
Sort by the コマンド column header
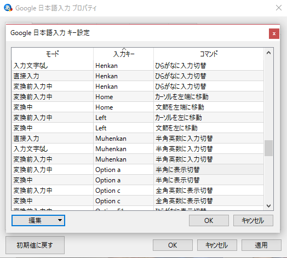coord(209,54)
